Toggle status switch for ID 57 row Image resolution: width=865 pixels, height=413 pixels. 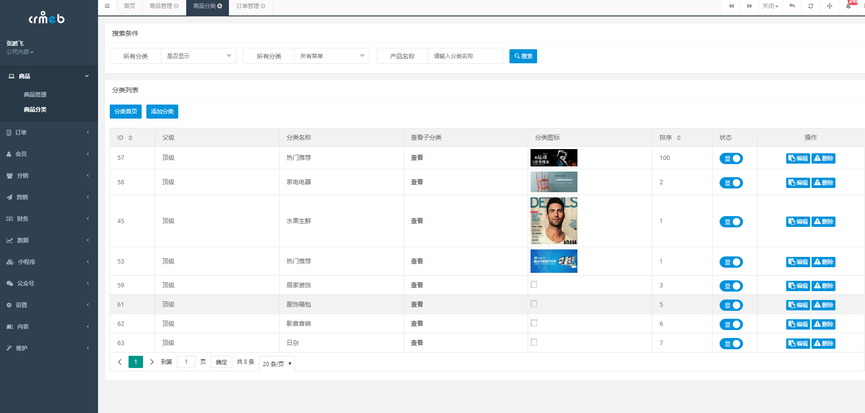pyautogui.click(x=731, y=158)
